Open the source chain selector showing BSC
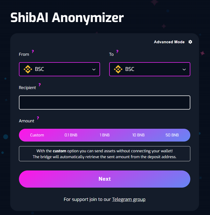Image resolution: width=210 pixels, height=215 pixels. click(59, 69)
